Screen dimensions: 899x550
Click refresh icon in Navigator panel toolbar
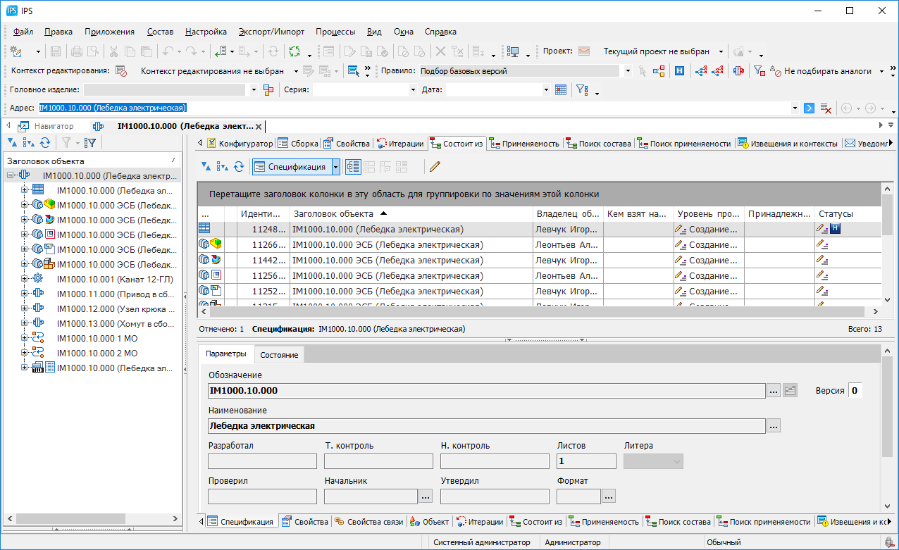point(45,143)
